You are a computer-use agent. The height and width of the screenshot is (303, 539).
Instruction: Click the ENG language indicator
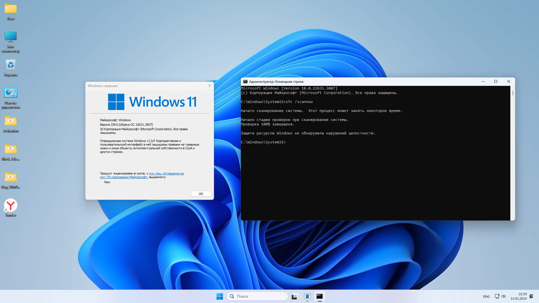tap(486, 297)
